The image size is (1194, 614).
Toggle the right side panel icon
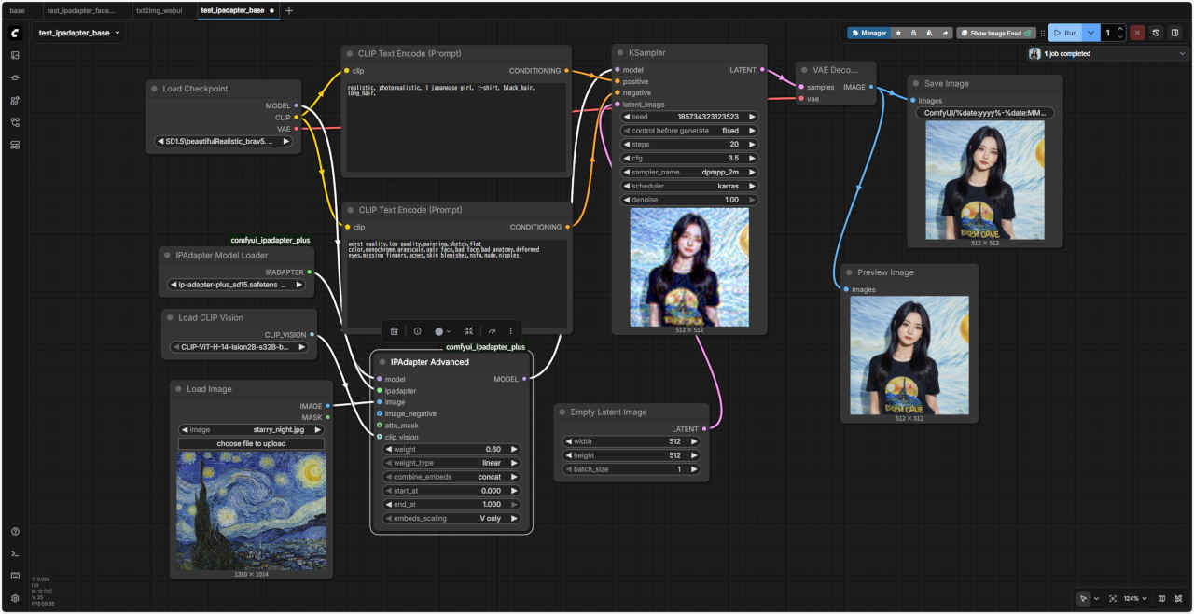(x=1174, y=33)
